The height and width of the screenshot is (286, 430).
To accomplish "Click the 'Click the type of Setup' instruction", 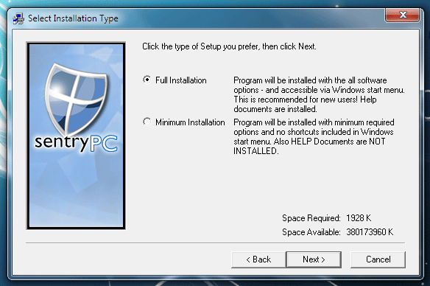I will click(x=229, y=46).
